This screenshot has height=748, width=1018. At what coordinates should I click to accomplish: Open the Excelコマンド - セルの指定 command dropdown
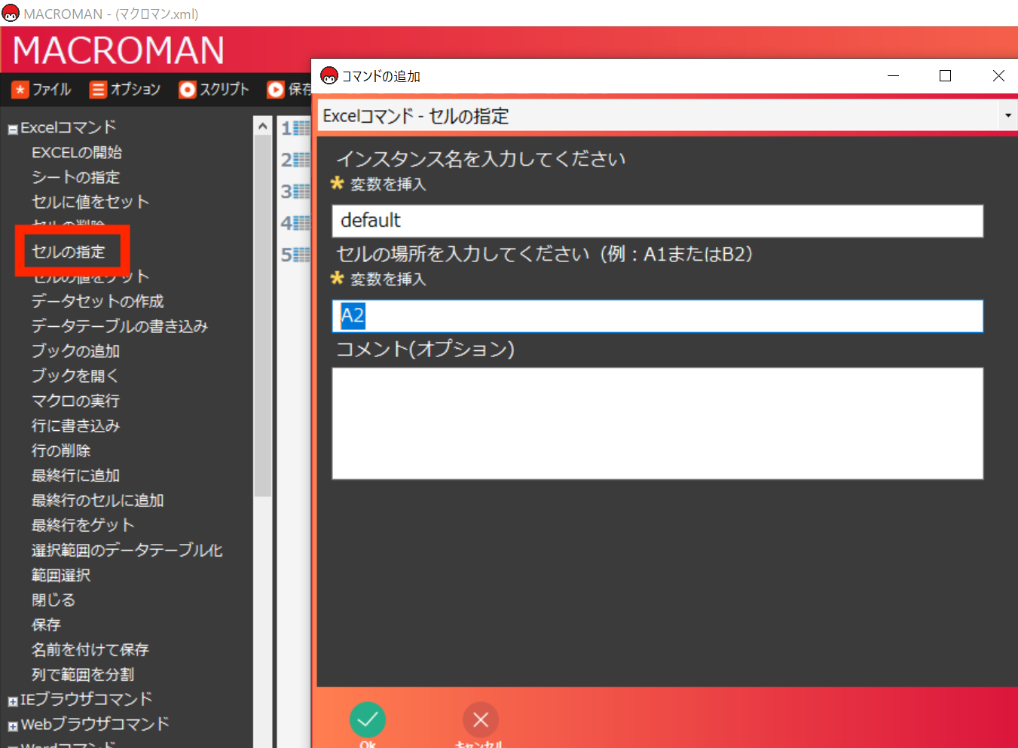(1007, 116)
